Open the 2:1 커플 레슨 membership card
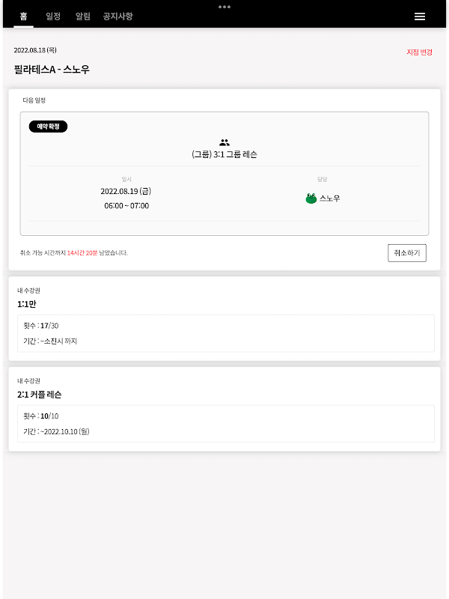This screenshot has width=449, height=599. (224, 409)
